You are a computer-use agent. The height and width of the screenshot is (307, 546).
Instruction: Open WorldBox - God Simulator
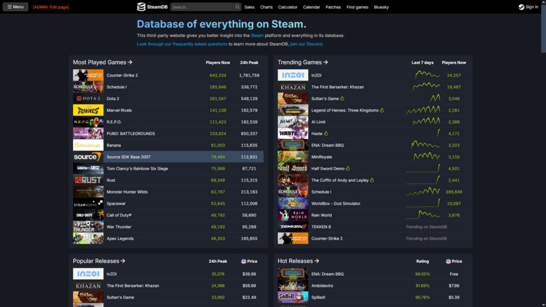point(336,204)
